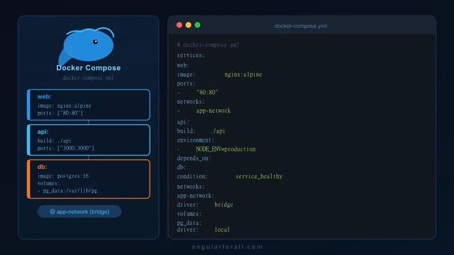The width and height of the screenshot is (454, 255).
Task: Click docker-compose.yml subtitle under the logo
Action: [88, 78]
